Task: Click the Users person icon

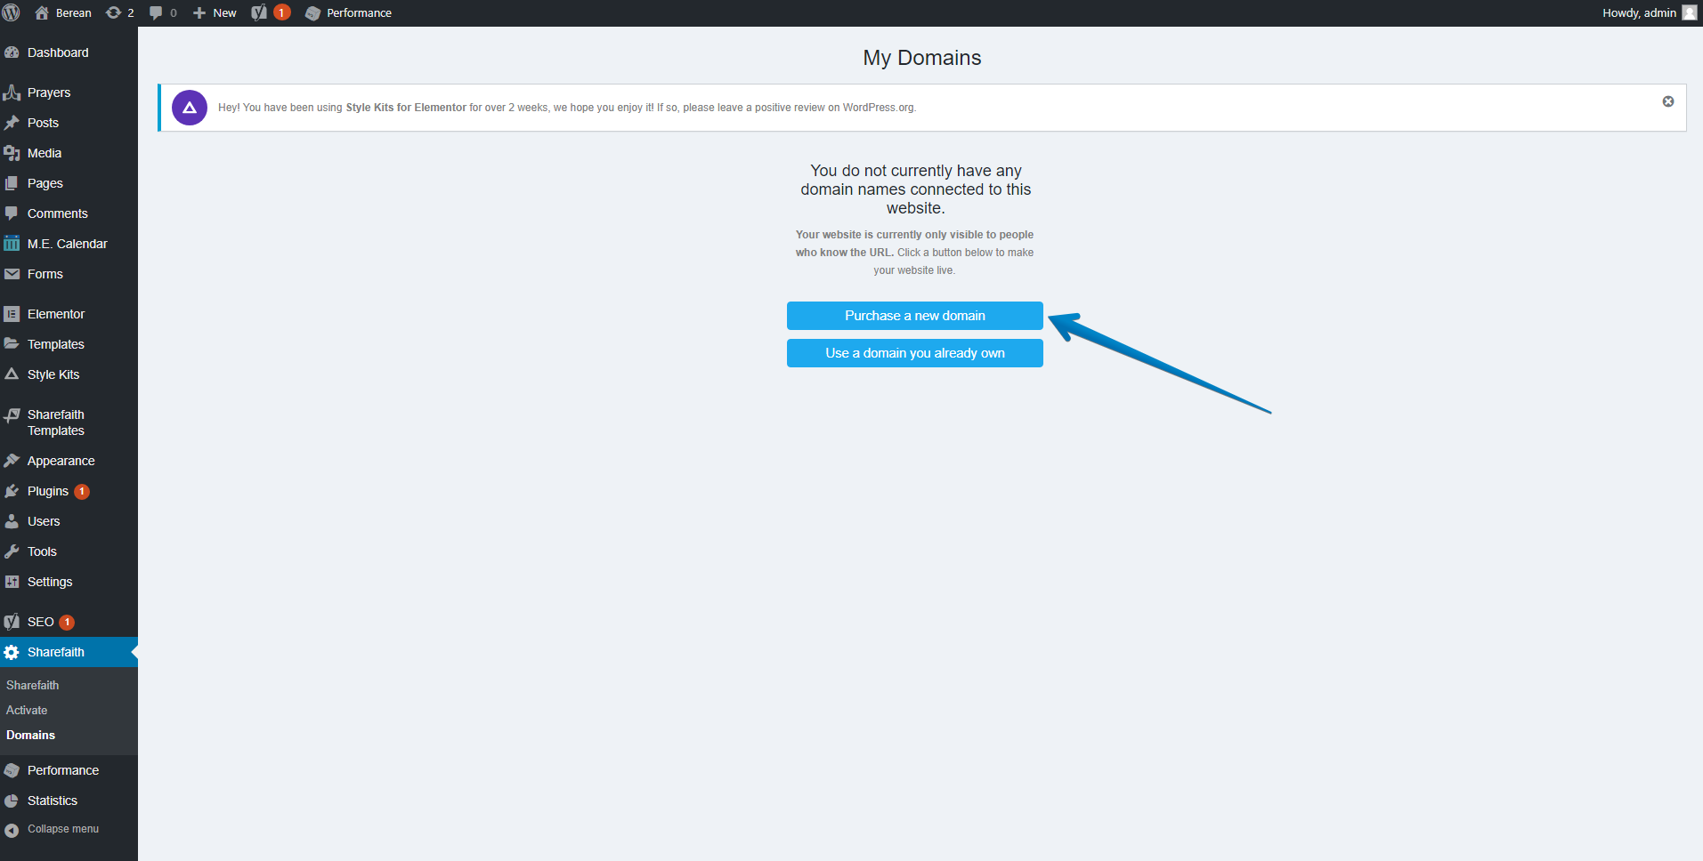Action: [x=12, y=521]
